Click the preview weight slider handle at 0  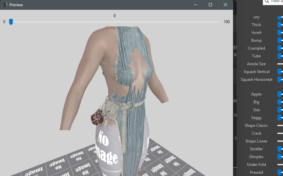pyautogui.click(x=11, y=22)
